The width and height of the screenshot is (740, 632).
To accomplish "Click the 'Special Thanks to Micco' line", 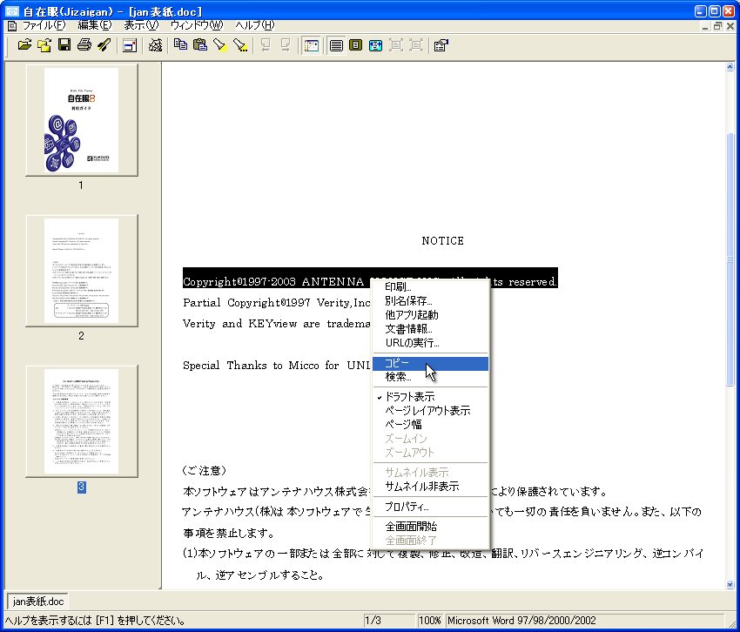I will coord(277,366).
